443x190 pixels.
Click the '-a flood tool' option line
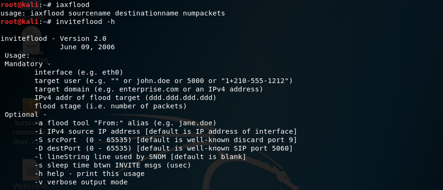click(113, 123)
